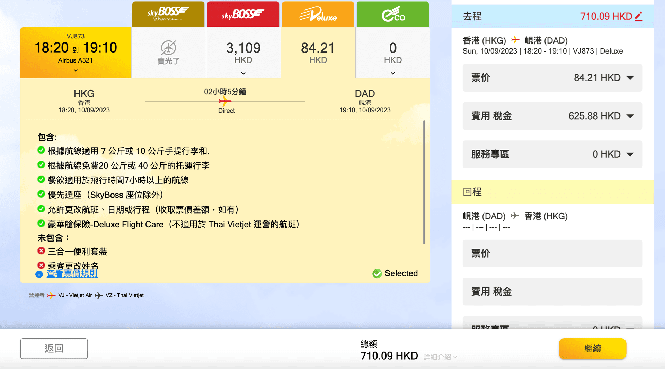
Task: Select the Deluxe fare class header
Action: pos(318,14)
